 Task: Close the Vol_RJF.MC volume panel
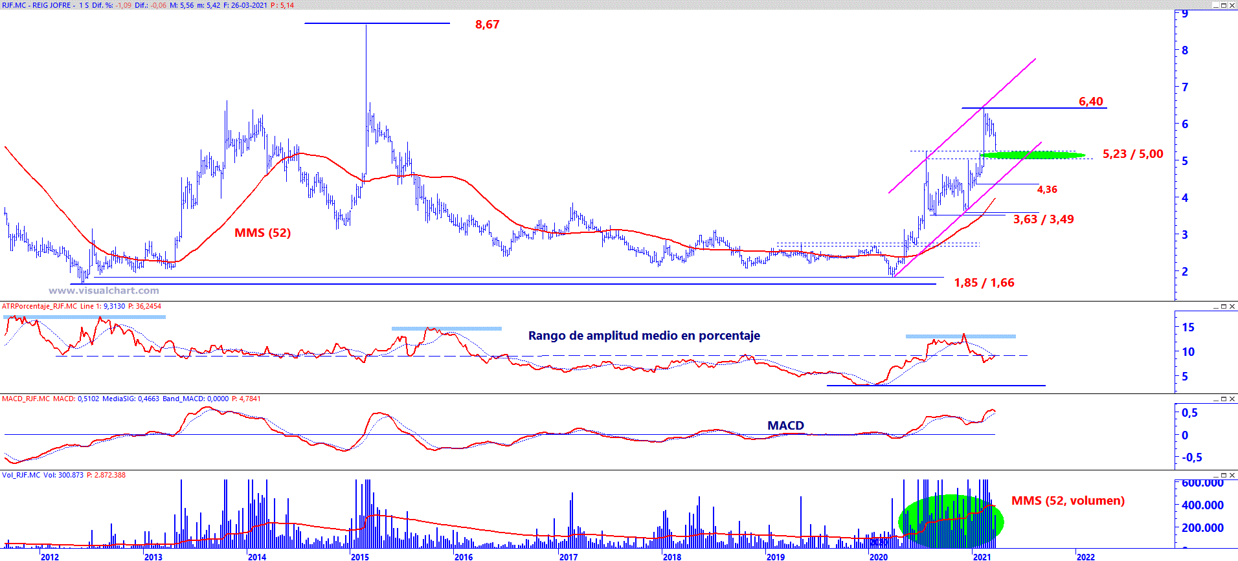[x=1232, y=475]
